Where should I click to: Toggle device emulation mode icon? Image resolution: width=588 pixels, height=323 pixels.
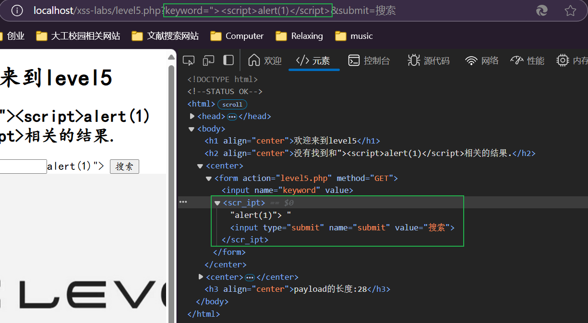[x=208, y=60]
